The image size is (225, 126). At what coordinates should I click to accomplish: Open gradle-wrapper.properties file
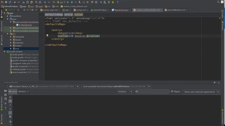click(x=25, y=61)
